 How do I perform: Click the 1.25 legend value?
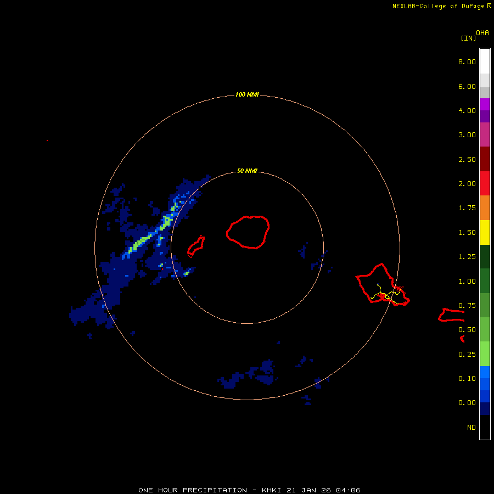click(x=467, y=257)
